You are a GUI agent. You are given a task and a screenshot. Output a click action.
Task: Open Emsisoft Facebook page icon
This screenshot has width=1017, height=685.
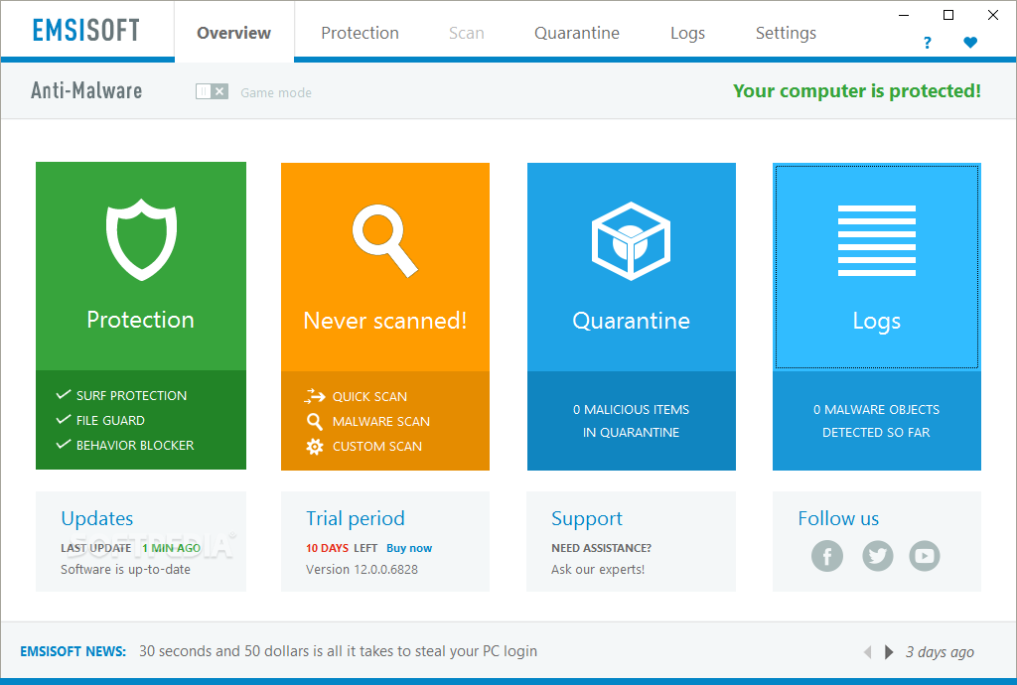pos(827,556)
